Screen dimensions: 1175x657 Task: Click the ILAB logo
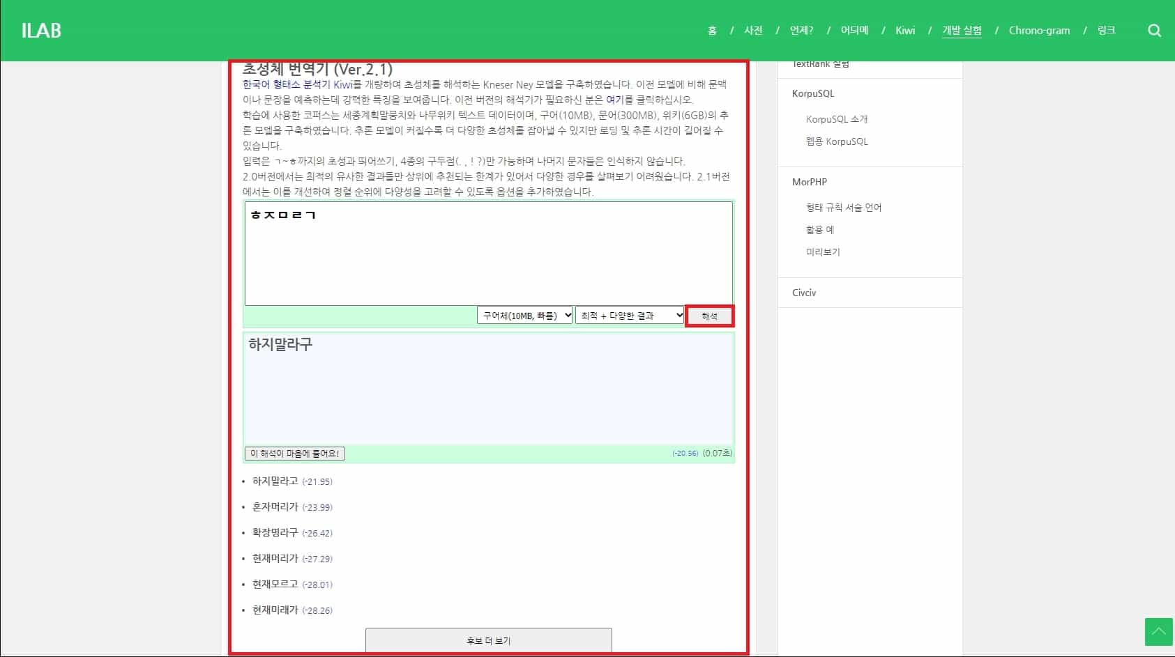tap(41, 30)
